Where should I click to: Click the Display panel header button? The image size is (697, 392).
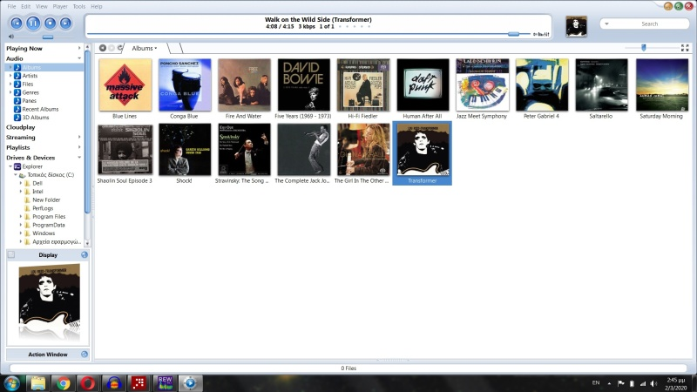pyautogui.click(x=48, y=255)
